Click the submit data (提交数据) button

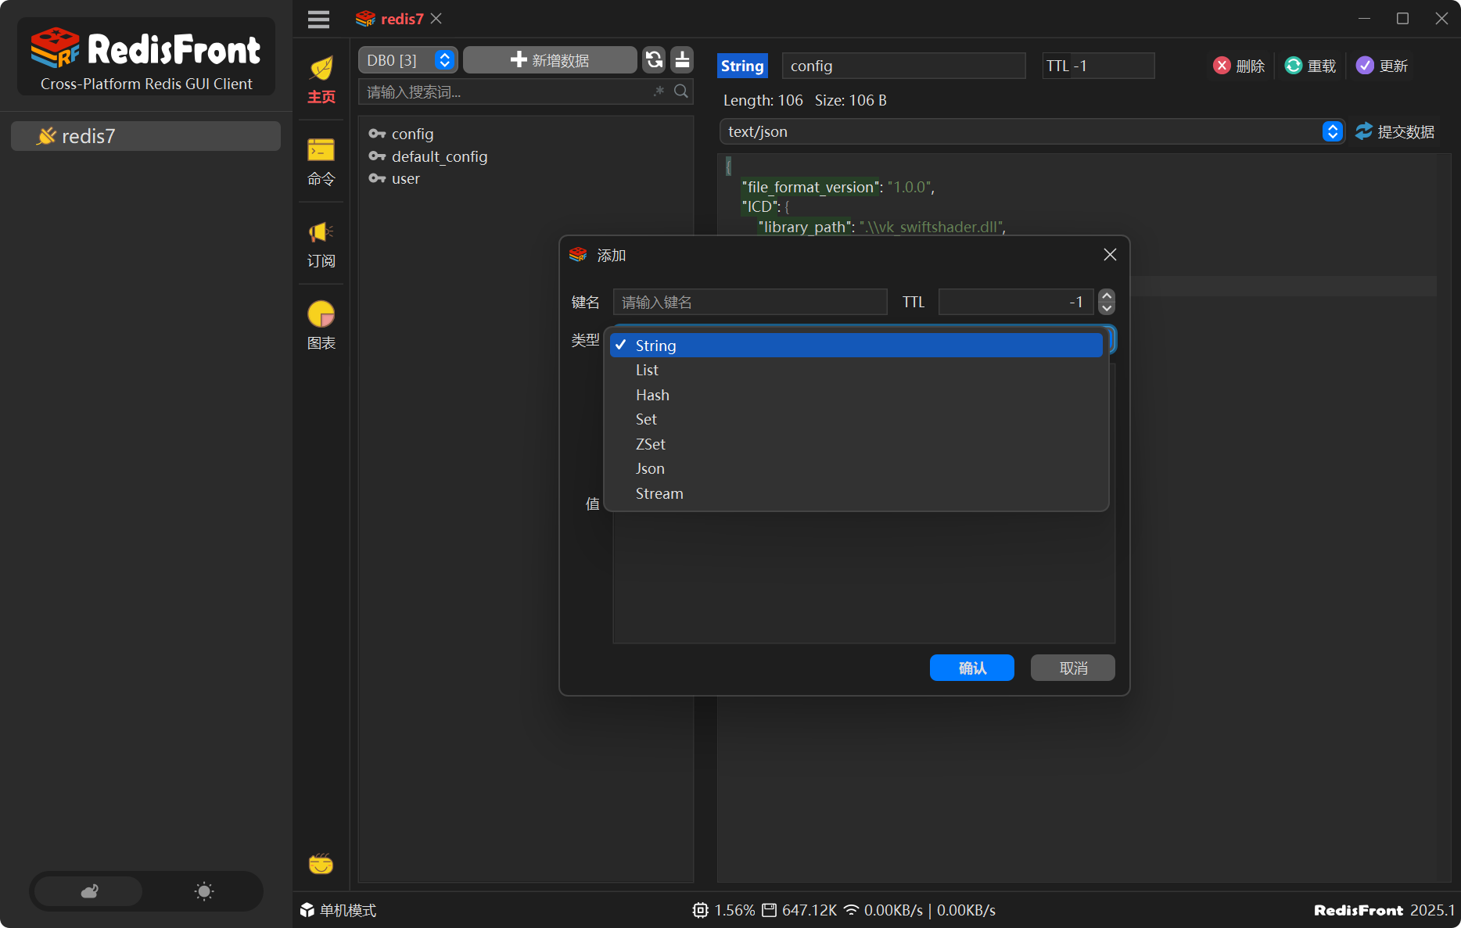tap(1395, 131)
